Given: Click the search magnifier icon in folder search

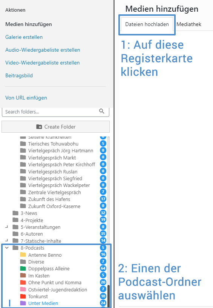Looking at the screenshot, I should click(101, 111).
